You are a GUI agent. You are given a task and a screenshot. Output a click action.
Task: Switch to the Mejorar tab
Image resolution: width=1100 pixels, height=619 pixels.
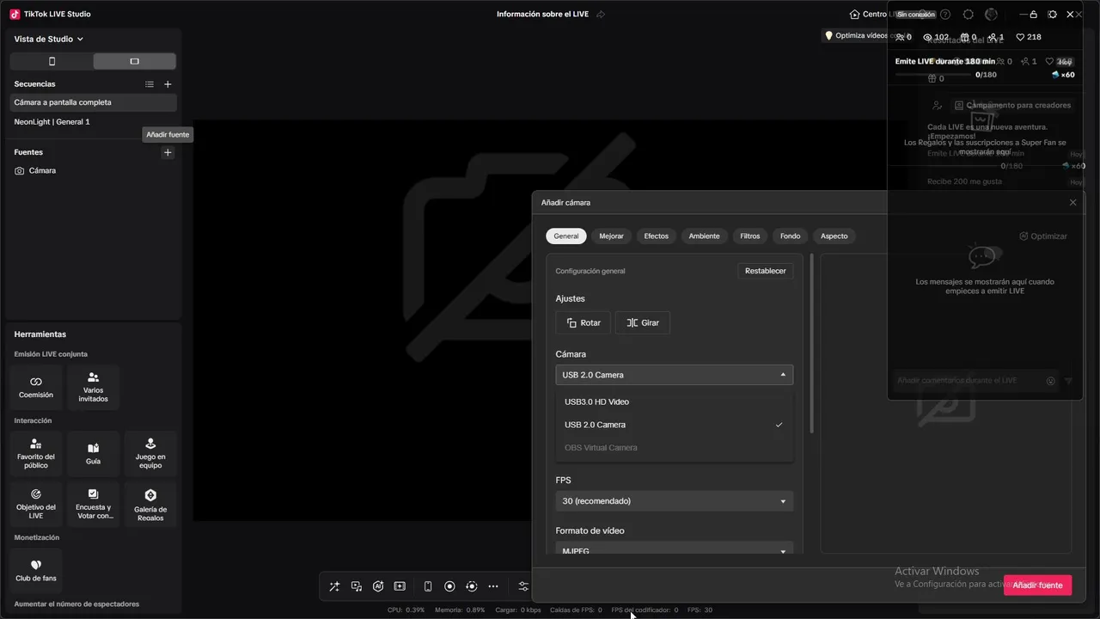tap(612, 236)
